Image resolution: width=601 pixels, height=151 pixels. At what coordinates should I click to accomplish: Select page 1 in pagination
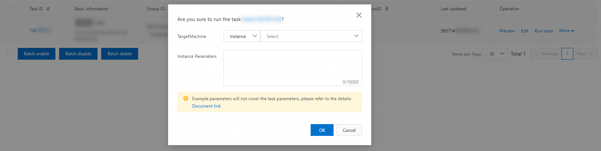[567, 54]
